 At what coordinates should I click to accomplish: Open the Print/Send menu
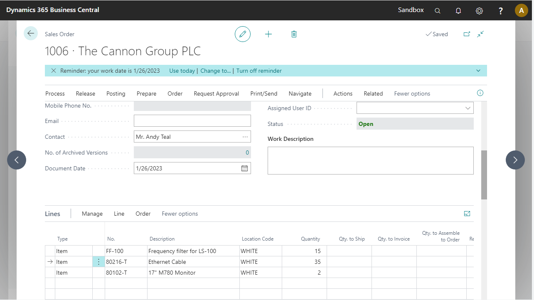264,93
